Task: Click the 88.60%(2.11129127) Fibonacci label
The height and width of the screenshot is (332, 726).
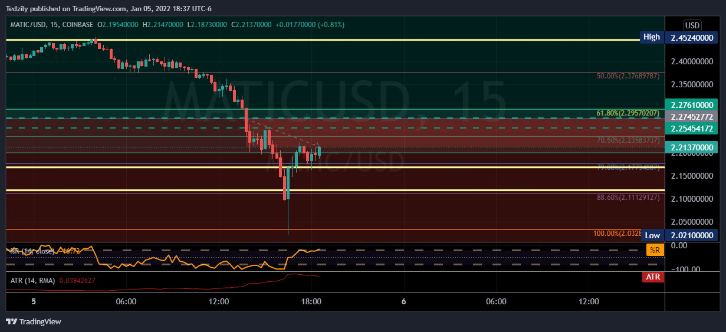Action: click(628, 198)
